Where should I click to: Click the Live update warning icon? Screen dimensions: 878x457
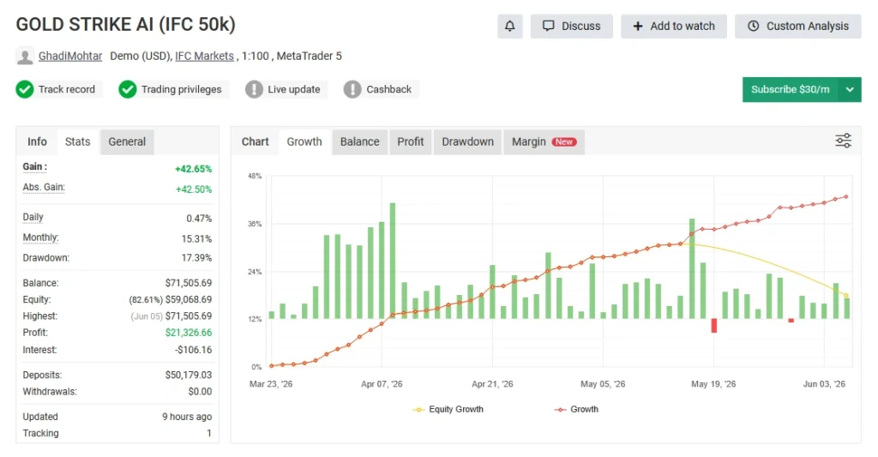point(254,89)
